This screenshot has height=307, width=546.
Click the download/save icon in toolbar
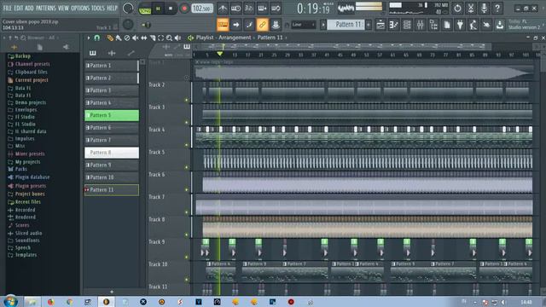[500, 25]
